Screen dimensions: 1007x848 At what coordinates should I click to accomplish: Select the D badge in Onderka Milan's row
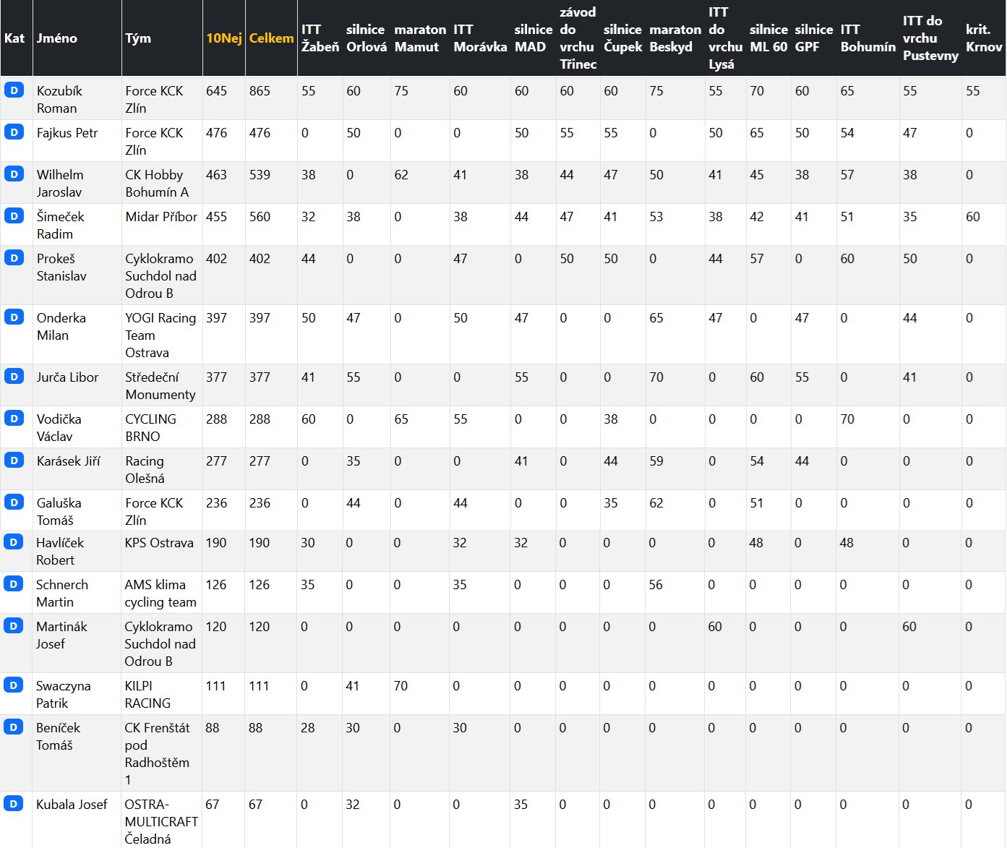(x=14, y=317)
